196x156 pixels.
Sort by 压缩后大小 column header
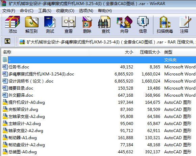pyautogui.click(x=149, y=52)
